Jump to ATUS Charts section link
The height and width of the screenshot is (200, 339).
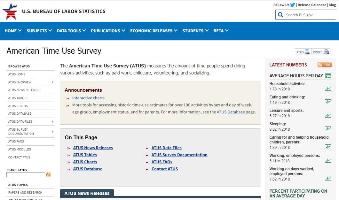(x=85, y=162)
